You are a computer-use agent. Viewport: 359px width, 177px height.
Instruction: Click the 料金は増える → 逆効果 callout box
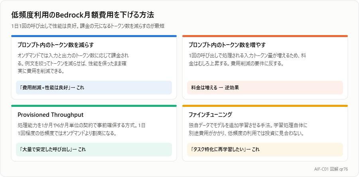click(265, 88)
